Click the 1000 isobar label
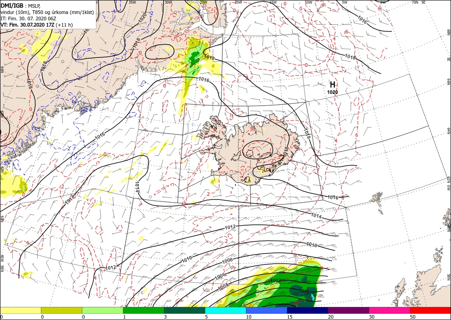The height and width of the screenshot is (320, 451). pos(304,291)
